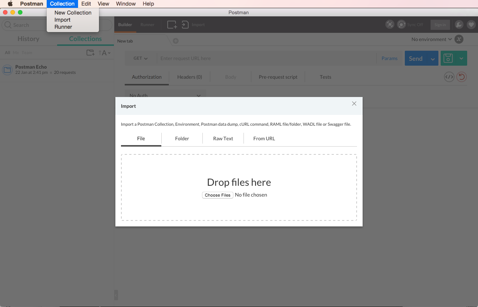The height and width of the screenshot is (307, 478).
Task: Add a new request tab with plus
Action: click(x=176, y=41)
